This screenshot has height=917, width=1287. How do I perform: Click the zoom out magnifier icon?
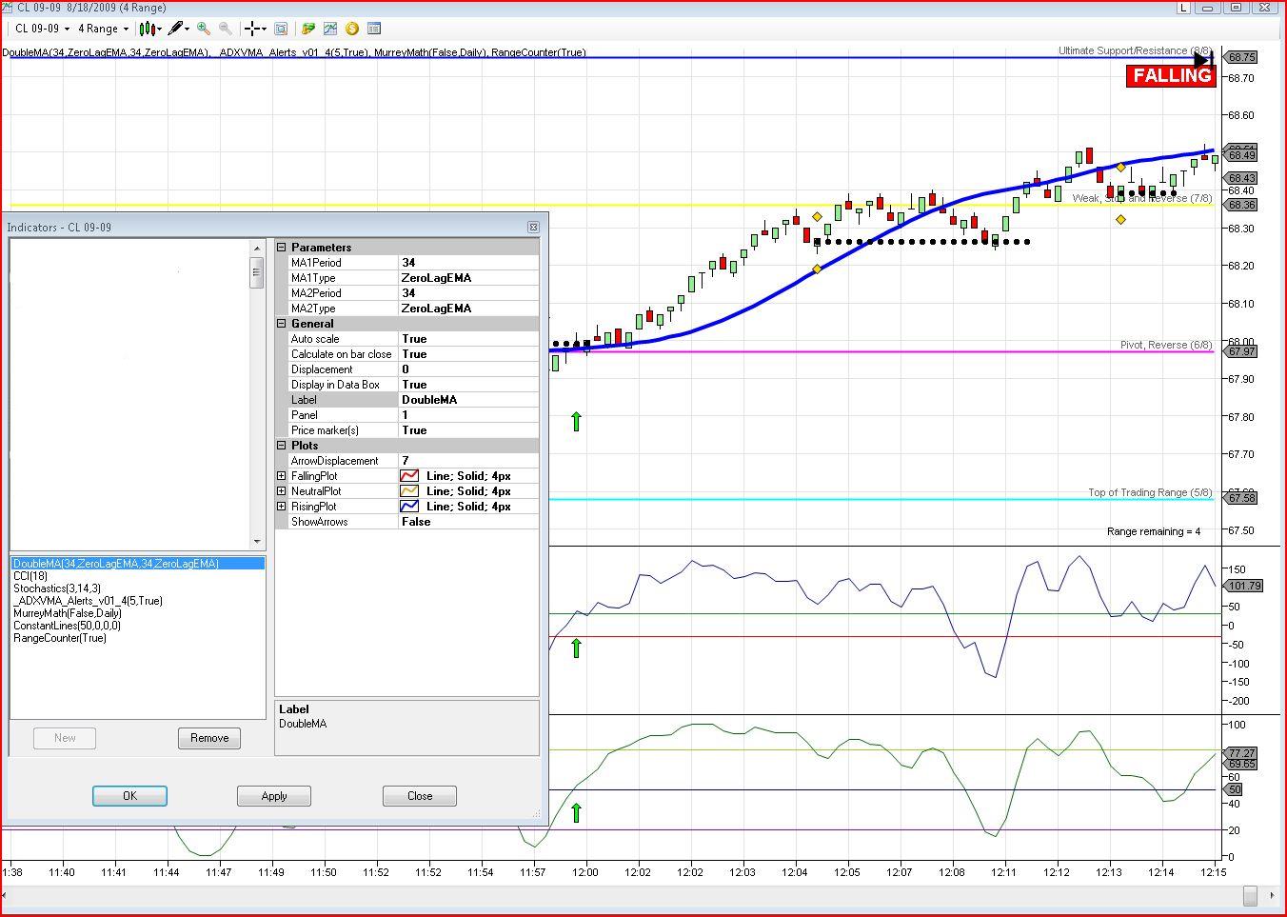coord(226,29)
